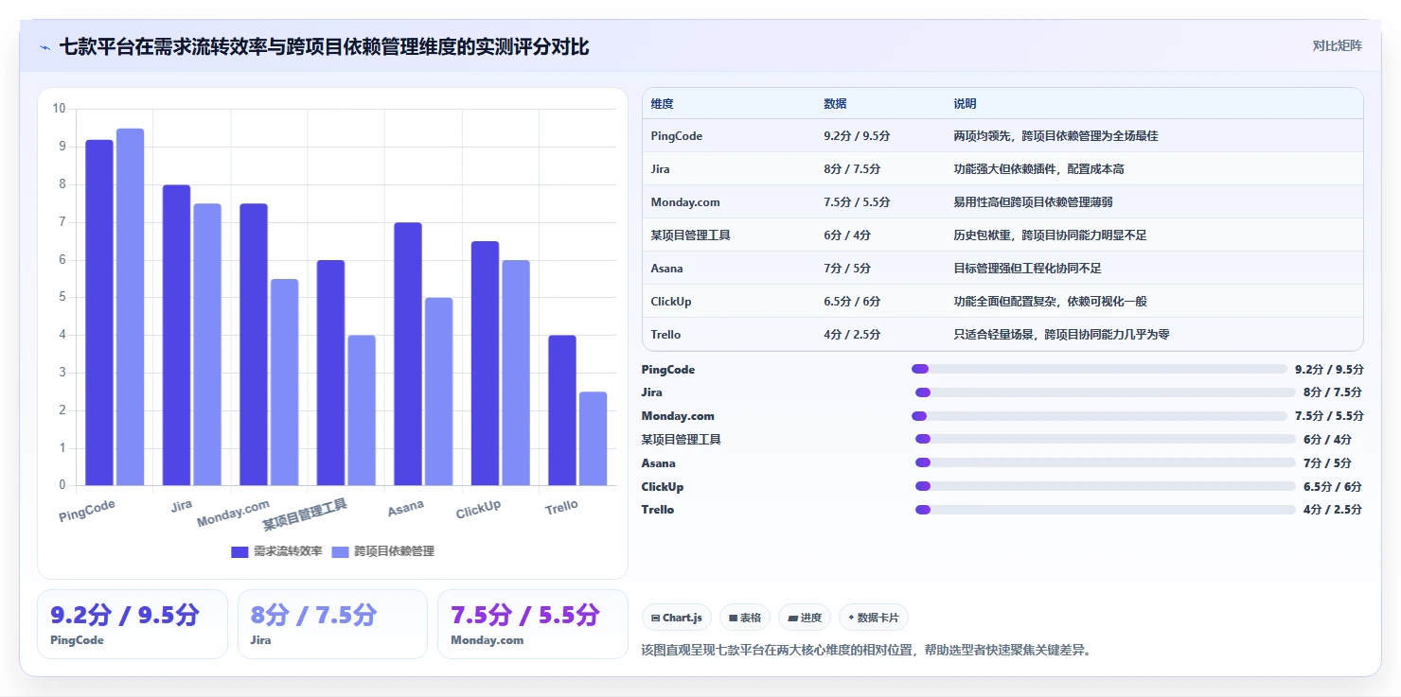Select 某项目管理工具's light bar in chart

(x=362, y=411)
